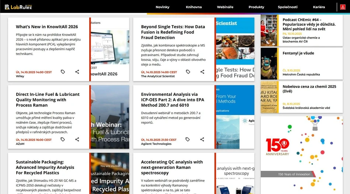
Task: Open "Beyond Single Tests" webinar title
Action: click(x=173, y=32)
